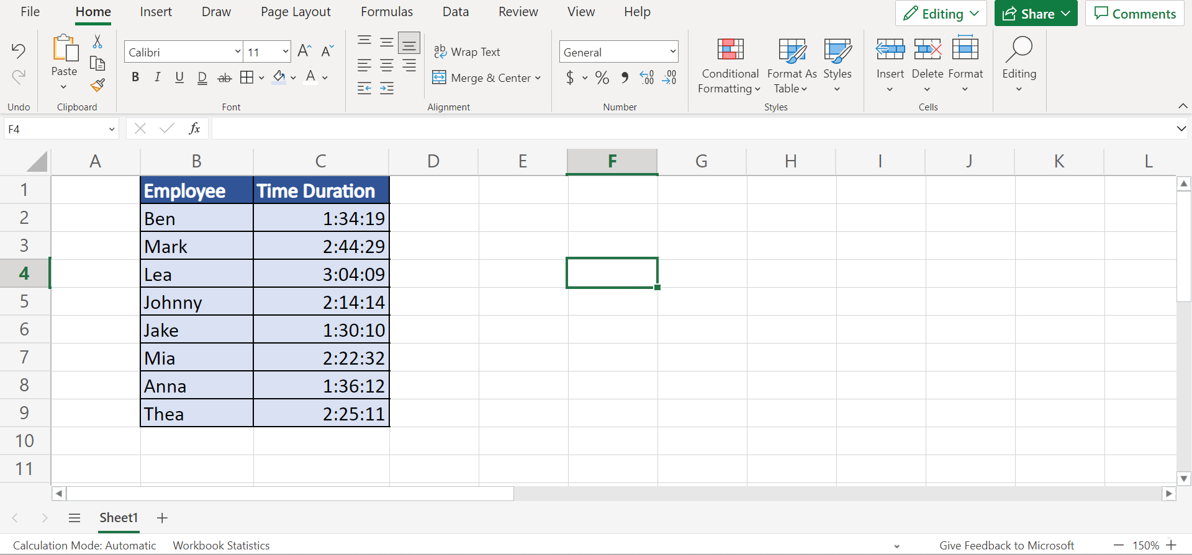Click the Increase Font Size icon
This screenshot has height=555, width=1192.
pyautogui.click(x=304, y=51)
